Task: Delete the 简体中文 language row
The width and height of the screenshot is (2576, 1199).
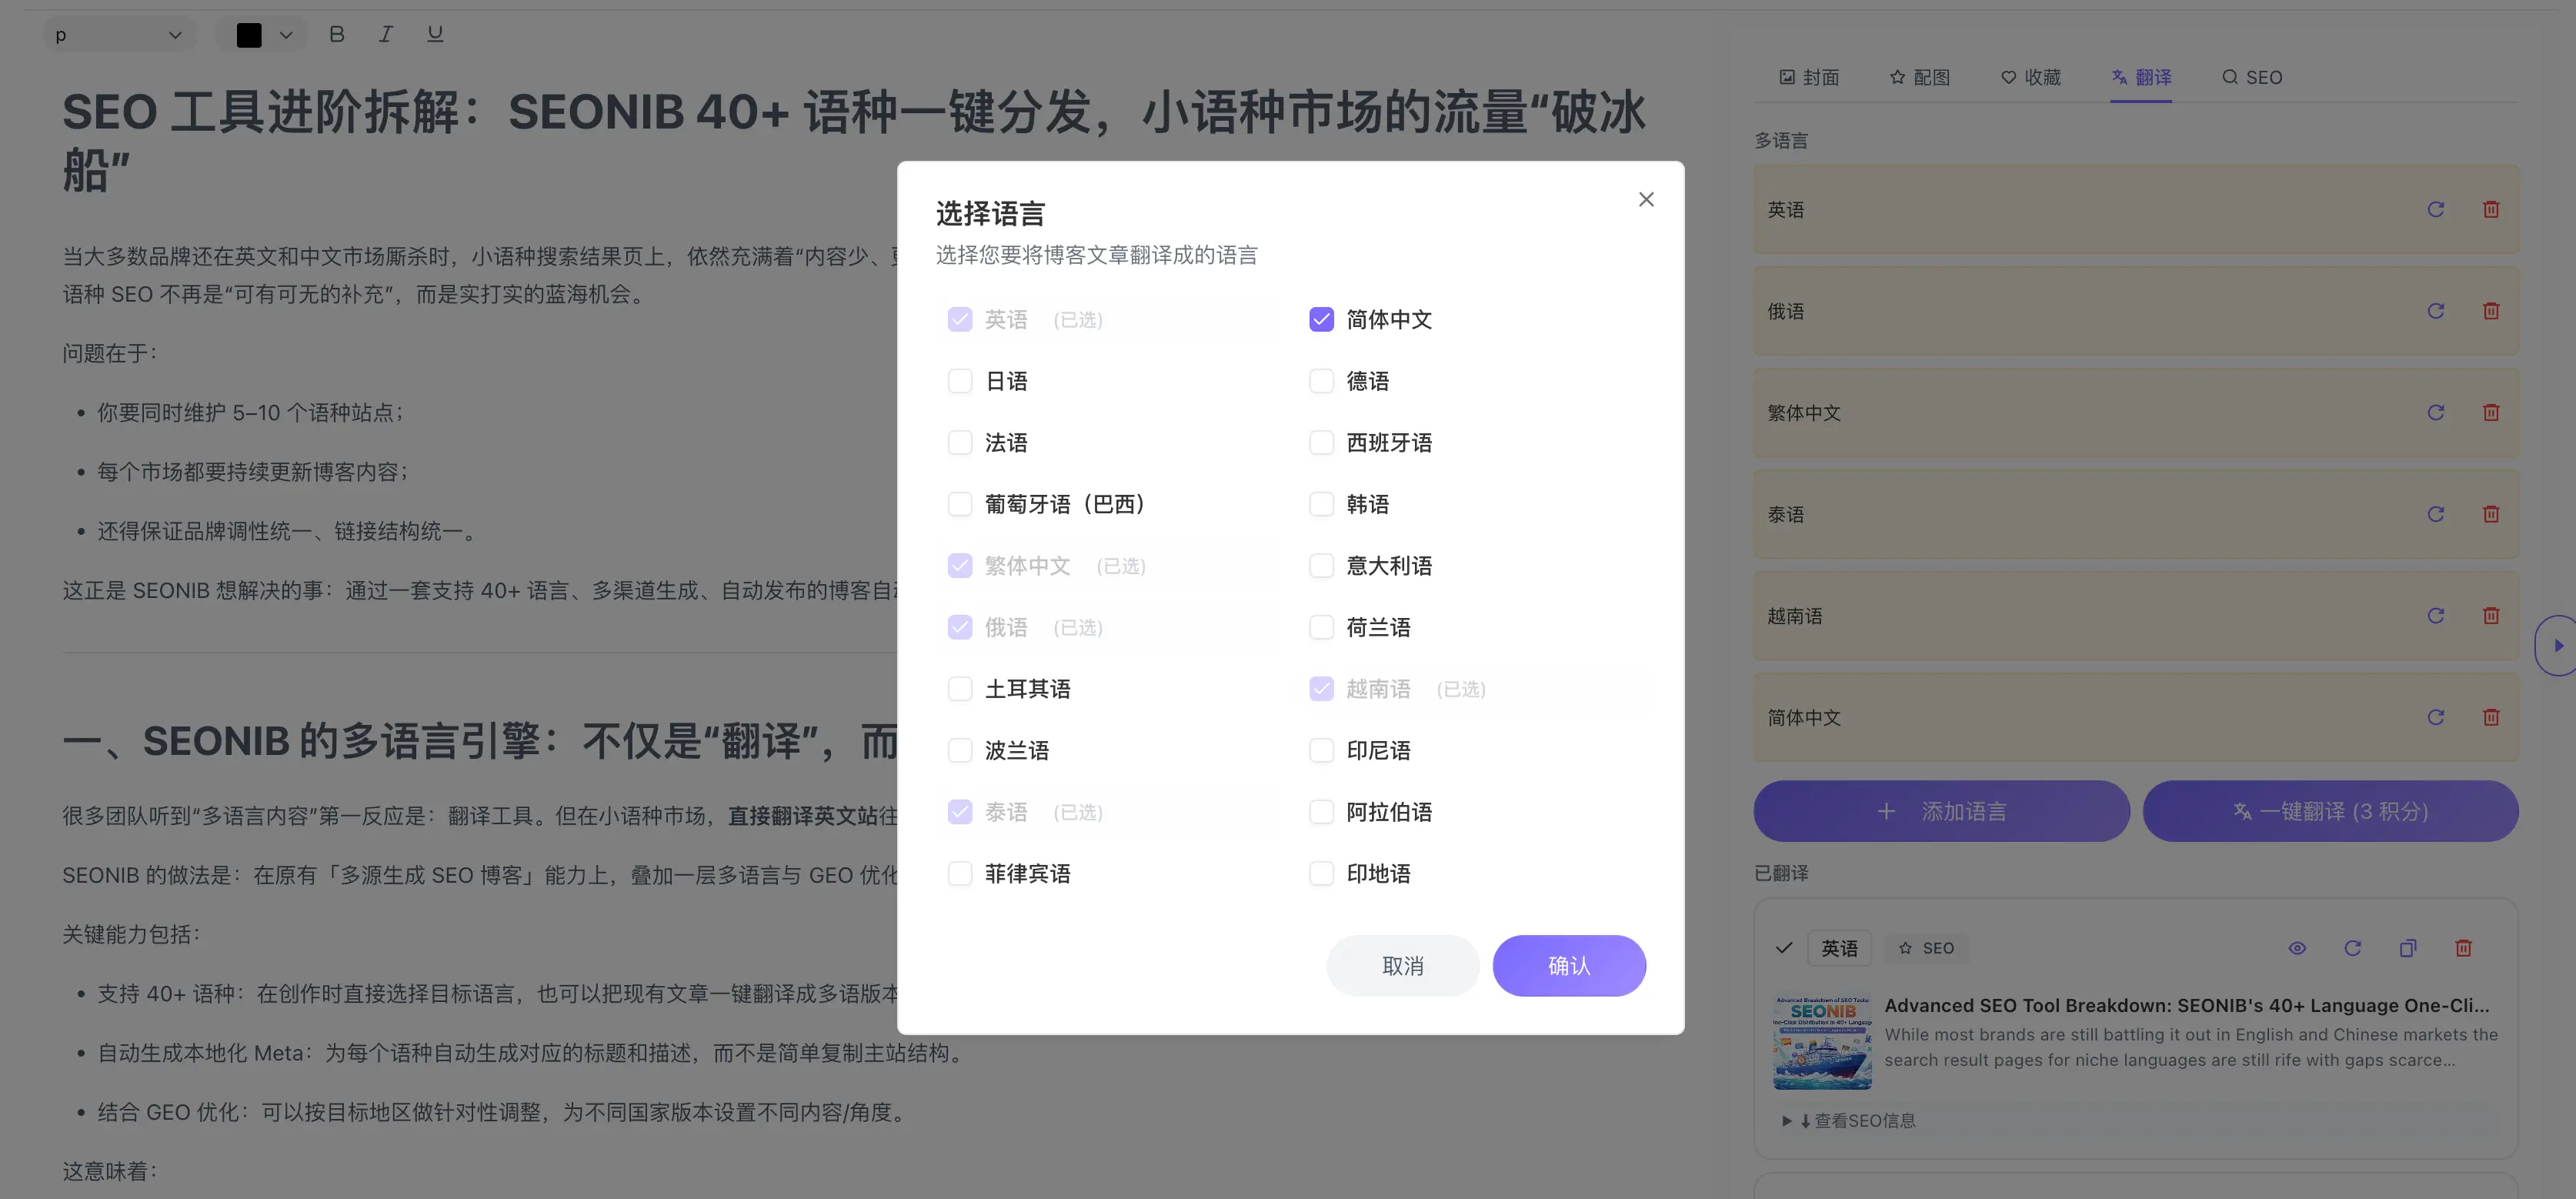Action: tap(2491, 717)
